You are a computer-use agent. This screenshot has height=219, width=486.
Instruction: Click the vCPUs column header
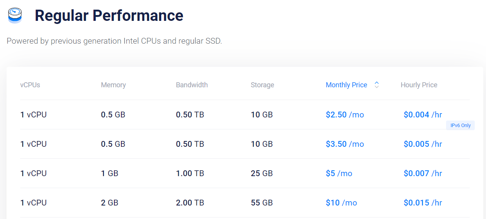tap(30, 85)
